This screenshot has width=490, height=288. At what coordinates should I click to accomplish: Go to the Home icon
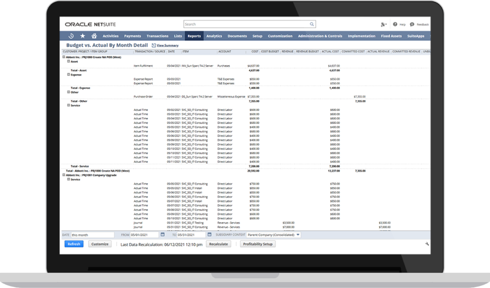(94, 36)
